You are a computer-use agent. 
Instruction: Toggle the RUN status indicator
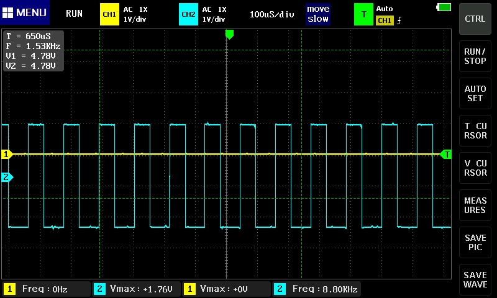(x=74, y=14)
